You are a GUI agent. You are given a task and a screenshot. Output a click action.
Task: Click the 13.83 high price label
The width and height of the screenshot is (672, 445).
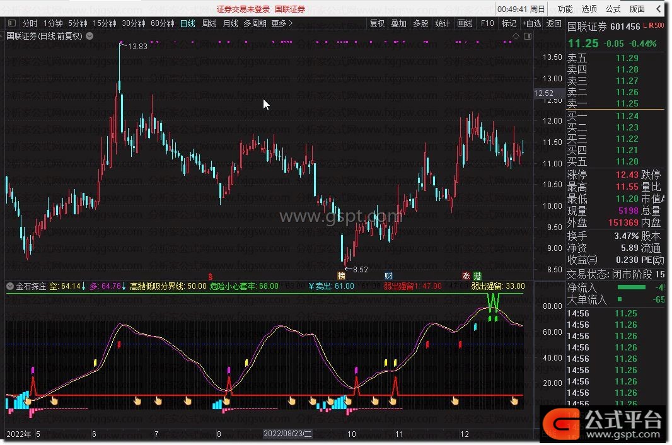(137, 46)
